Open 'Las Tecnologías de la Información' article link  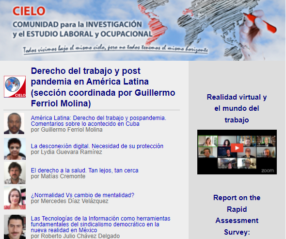click(x=100, y=224)
